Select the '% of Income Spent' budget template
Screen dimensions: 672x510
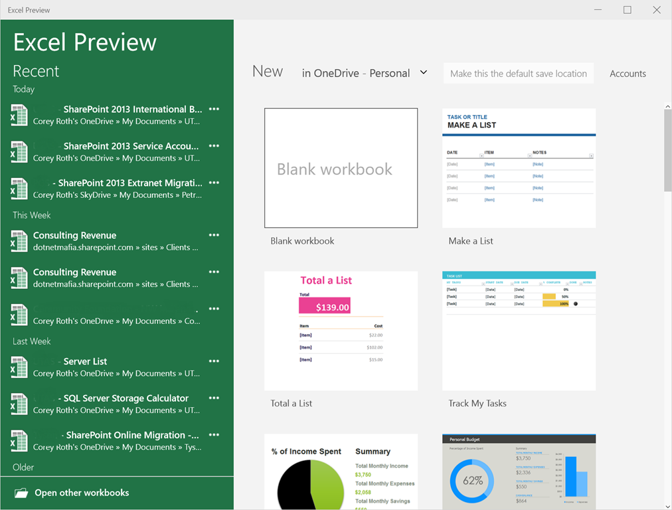(x=341, y=471)
